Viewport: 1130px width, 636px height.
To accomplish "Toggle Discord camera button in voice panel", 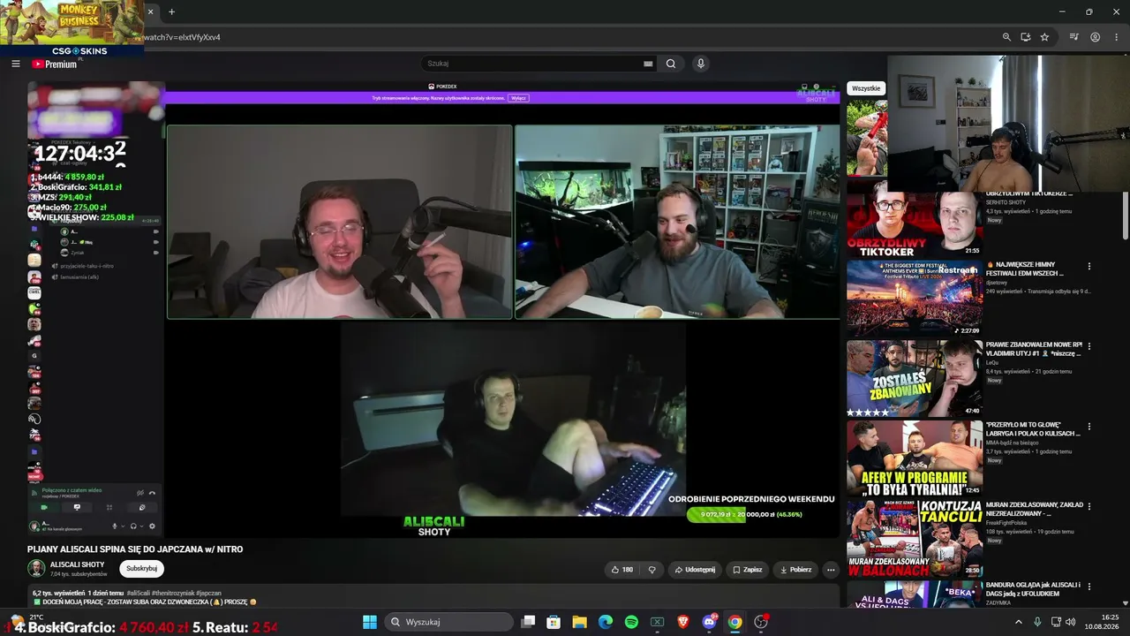I will tap(44, 507).
